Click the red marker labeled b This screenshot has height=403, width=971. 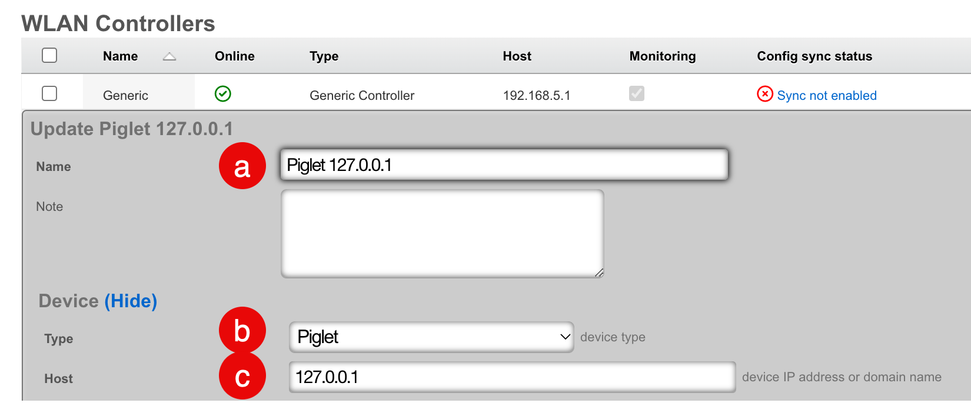(242, 331)
